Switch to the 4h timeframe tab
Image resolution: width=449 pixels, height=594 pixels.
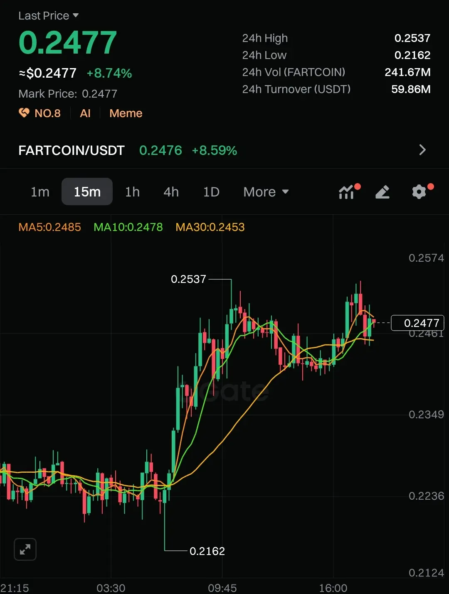click(171, 192)
